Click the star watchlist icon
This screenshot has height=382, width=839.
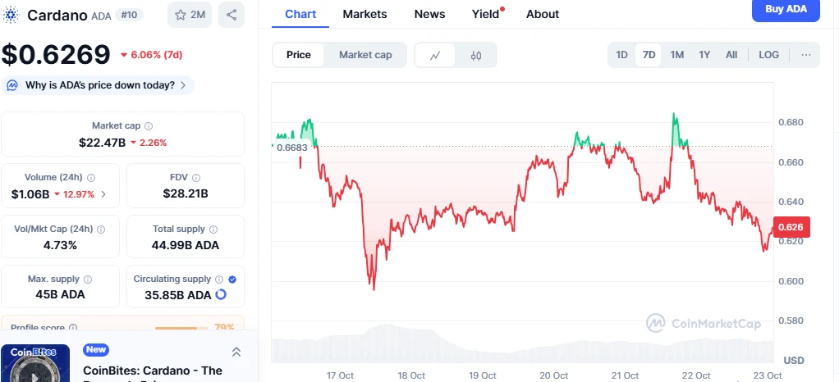coord(181,15)
